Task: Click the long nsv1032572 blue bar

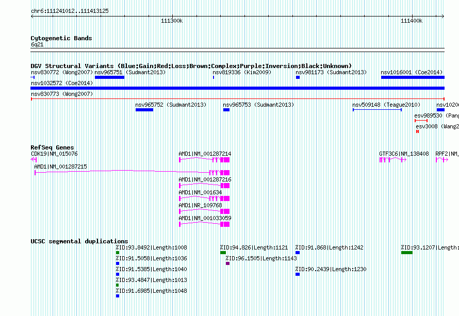Action: tap(237, 88)
